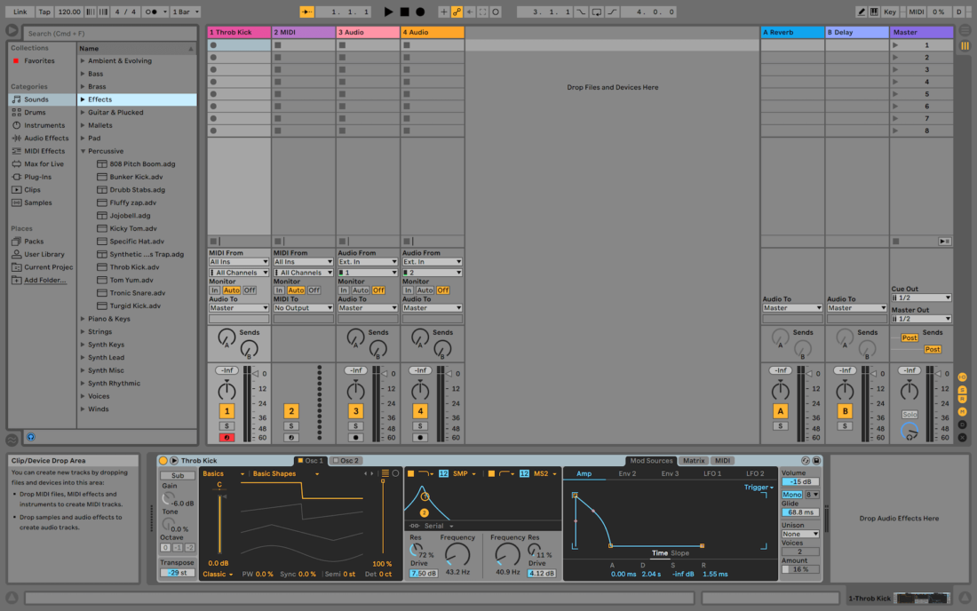Mute track 1 with its activator button
977x611 pixels.
click(x=226, y=411)
